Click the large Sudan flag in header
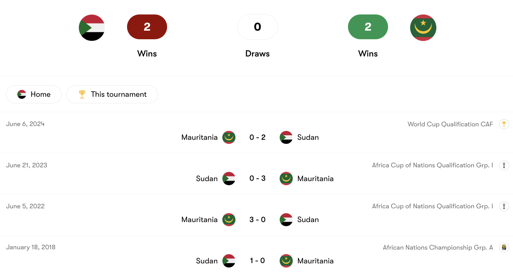Viewport: 513px width, 272px height. 91,28
